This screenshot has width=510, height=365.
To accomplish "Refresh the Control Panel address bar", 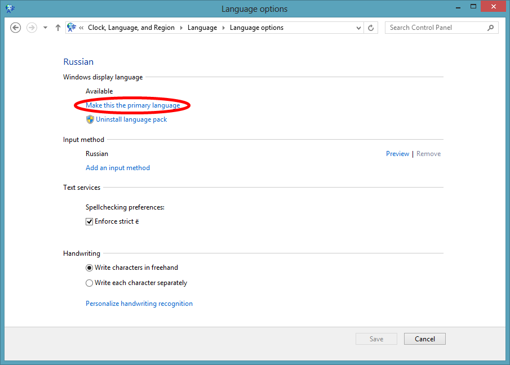I will [x=371, y=28].
